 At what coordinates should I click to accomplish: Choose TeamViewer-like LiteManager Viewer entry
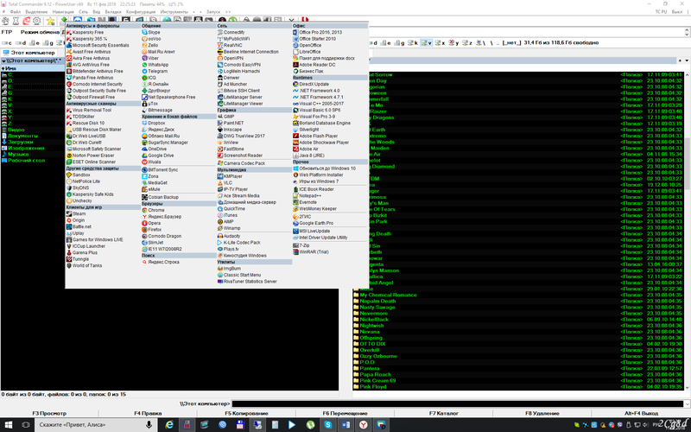pos(240,104)
